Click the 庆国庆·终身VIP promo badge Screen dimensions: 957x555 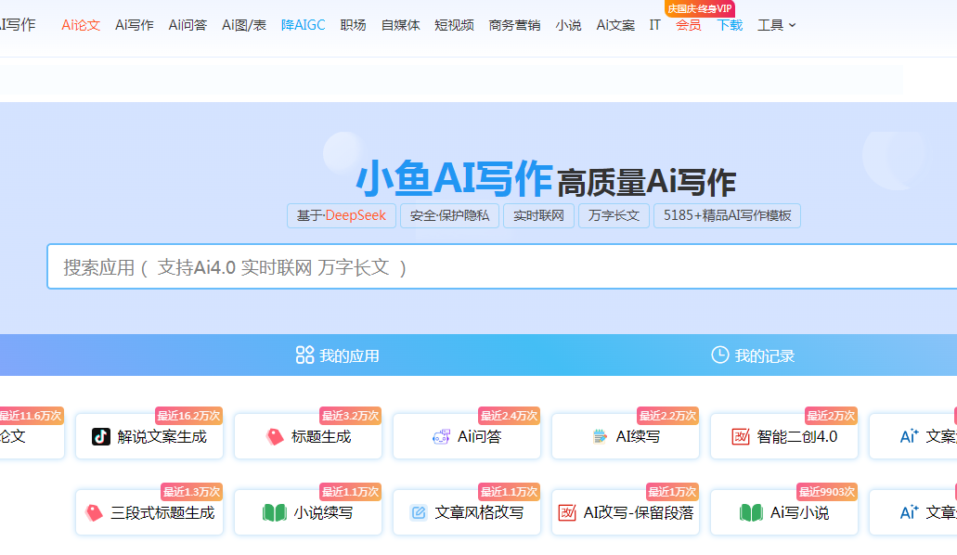700,8
